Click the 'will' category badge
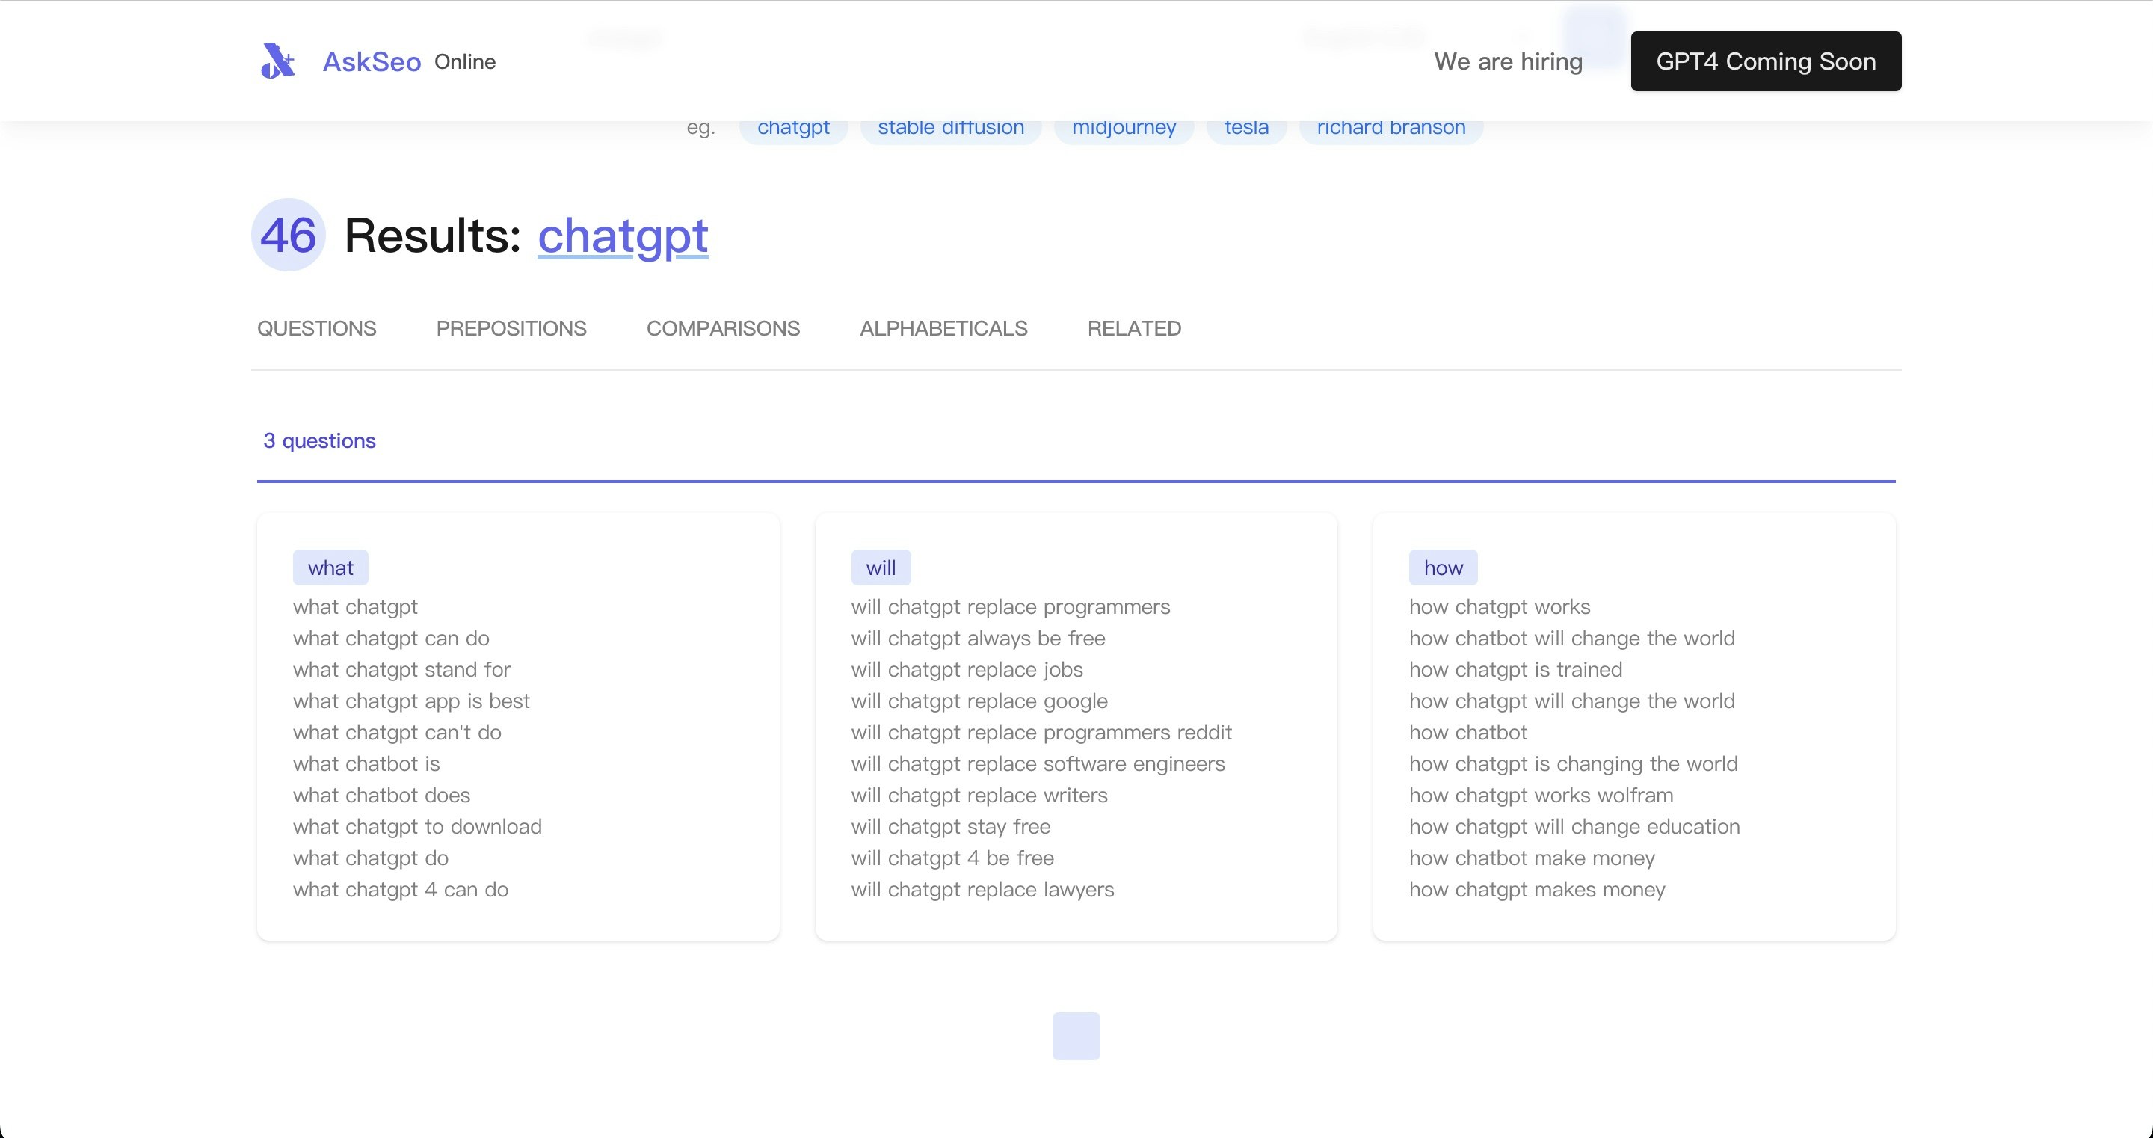This screenshot has height=1138, width=2153. (x=881, y=568)
